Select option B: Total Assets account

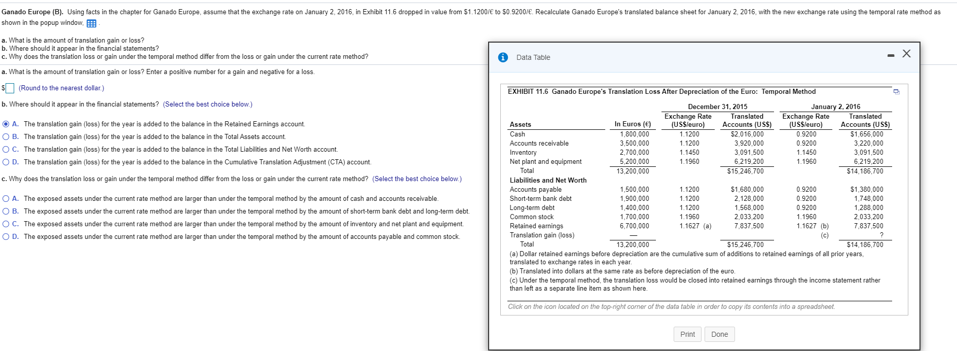[x=6, y=136]
